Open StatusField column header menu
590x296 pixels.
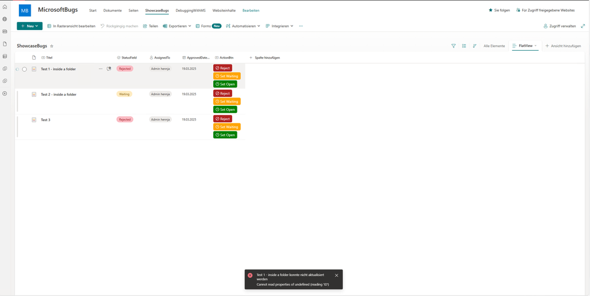tap(127, 58)
